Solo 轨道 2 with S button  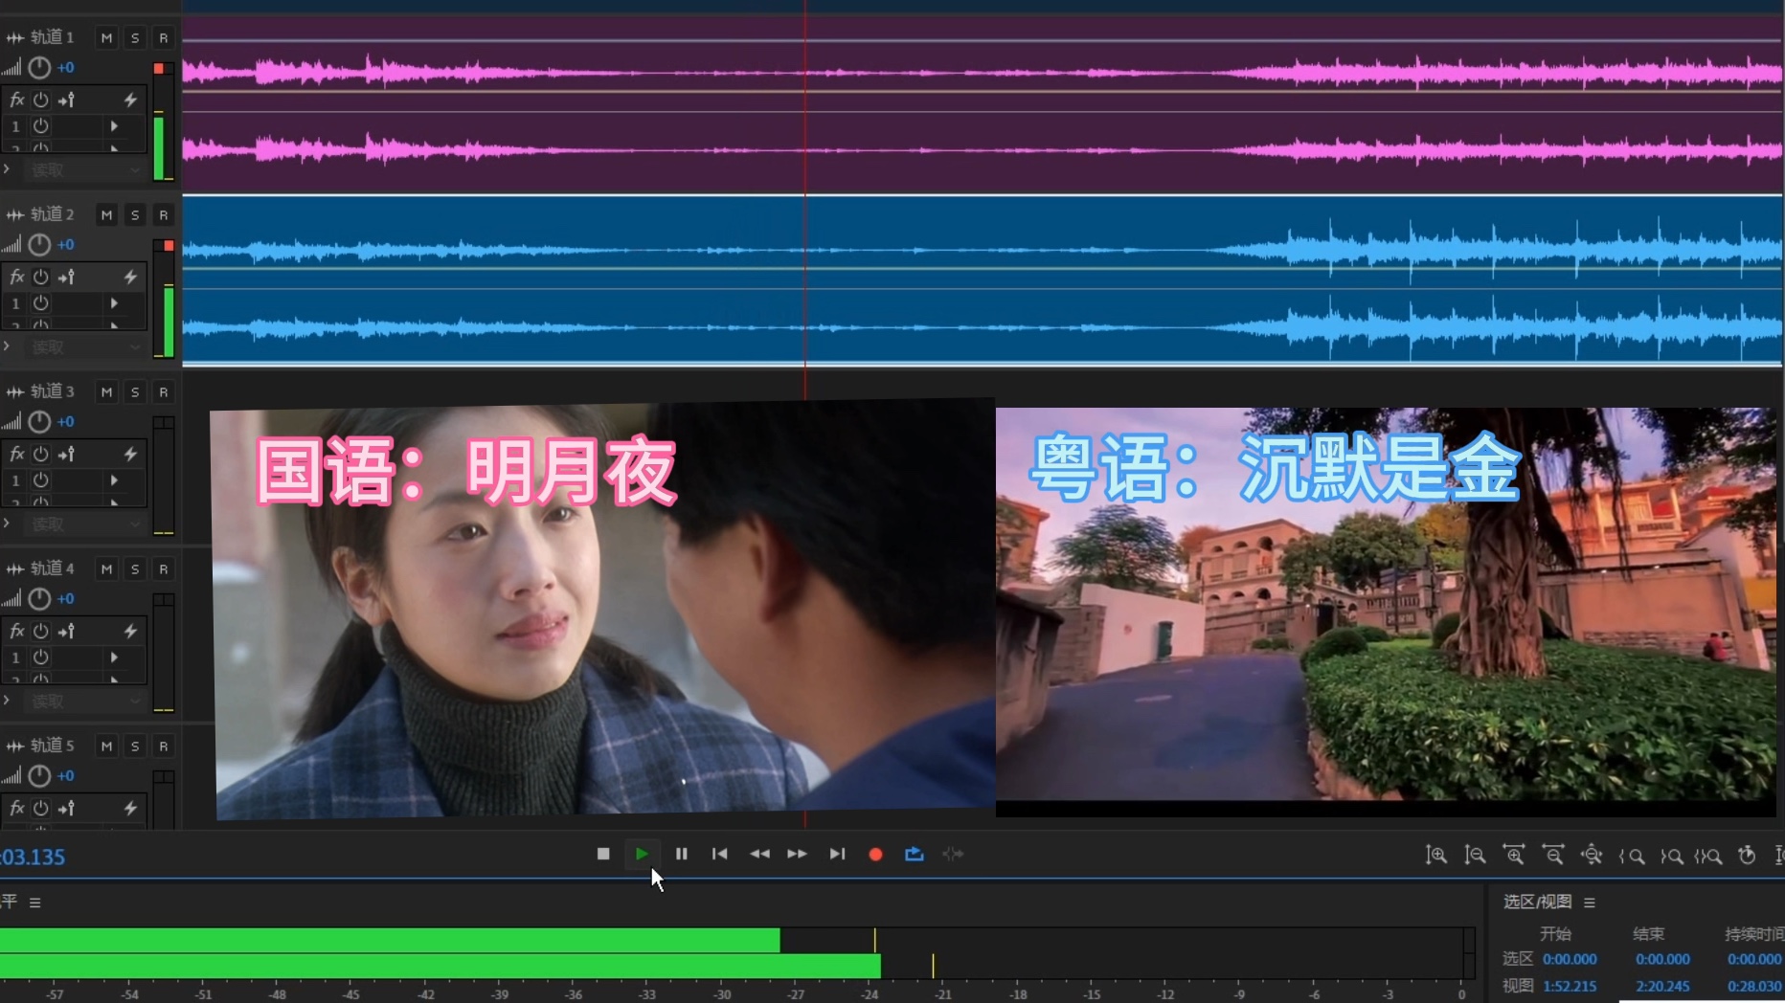tap(135, 215)
